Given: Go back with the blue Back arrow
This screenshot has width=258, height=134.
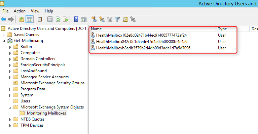Looking at the screenshot, I should pos(3,19).
